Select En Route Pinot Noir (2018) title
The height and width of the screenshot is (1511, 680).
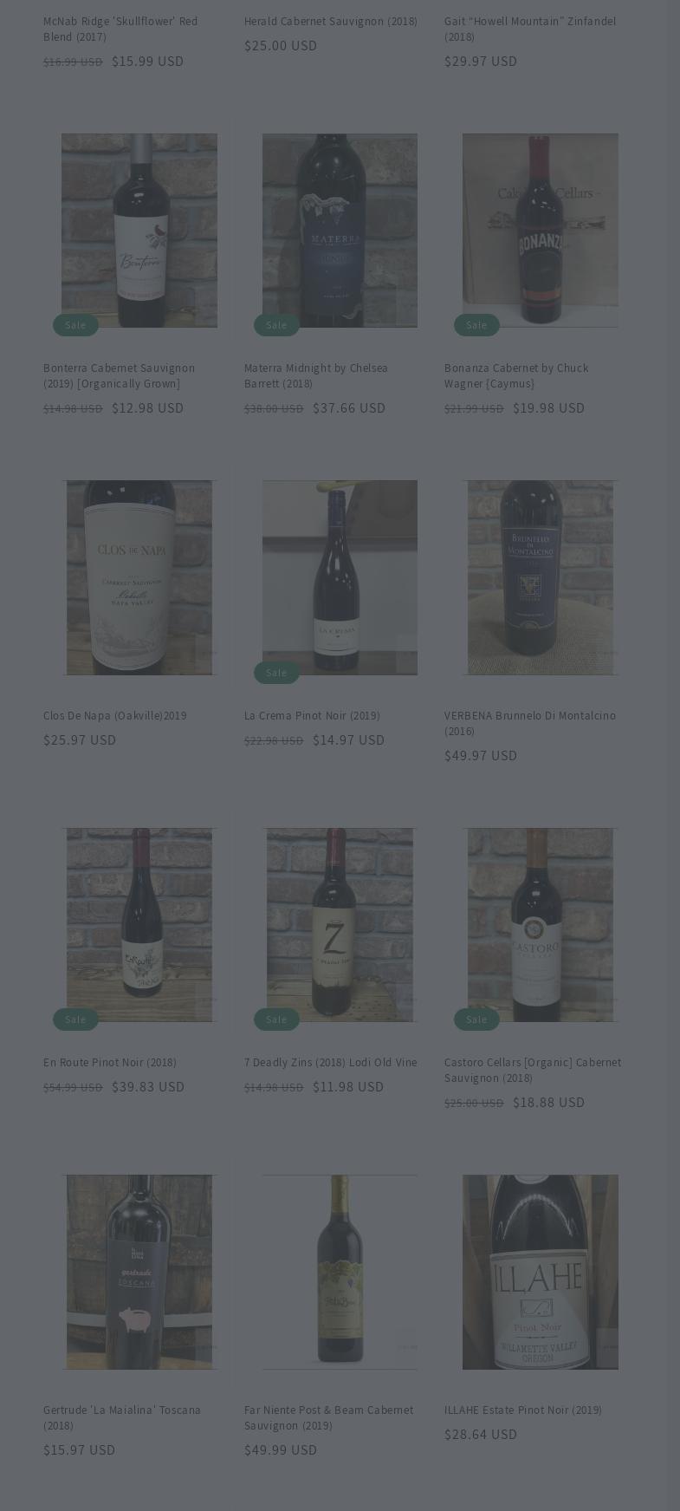(x=110, y=1062)
